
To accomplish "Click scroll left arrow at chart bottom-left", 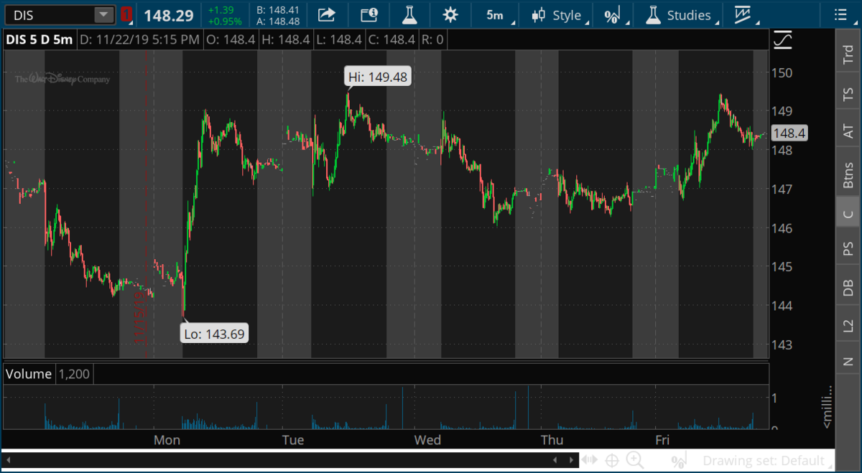I will click(x=9, y=460).
